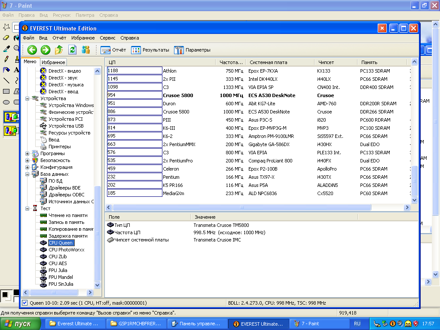This screenshot has height=330, width=440.
Task: Open FPU Julia benchmark
Action: coord(58,270)
